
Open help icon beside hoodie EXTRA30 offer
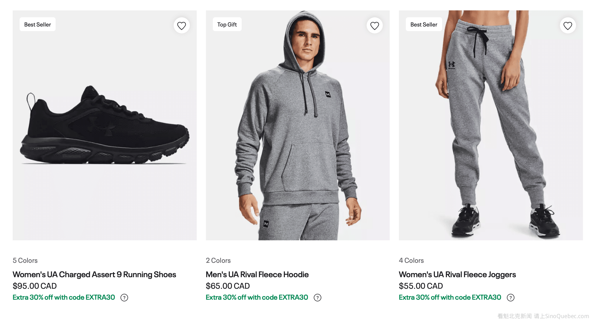tap(317, 298)
